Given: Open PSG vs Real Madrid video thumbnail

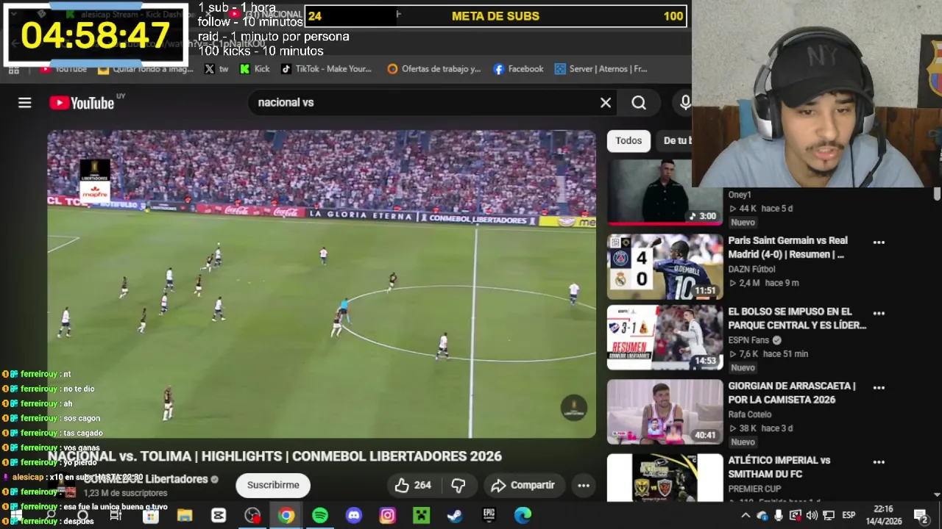Looking at the screenshot, I should 665,267.
